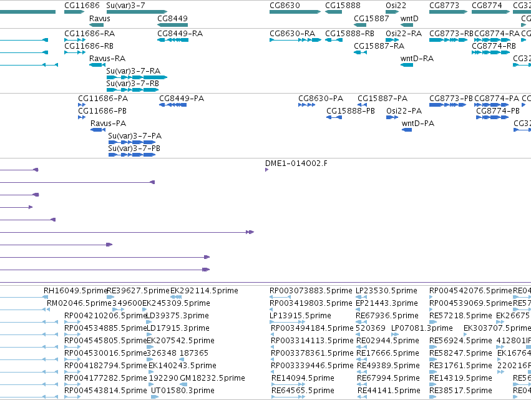This screenshot has height=400, width=531.
Task: Click the CG8449 gene label
Action: click(x=172, y=19)
